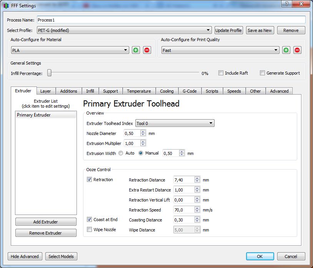Enable Generate Support checkbox
313x268 pixels.
pyautogui.click(x=263, y=73)
